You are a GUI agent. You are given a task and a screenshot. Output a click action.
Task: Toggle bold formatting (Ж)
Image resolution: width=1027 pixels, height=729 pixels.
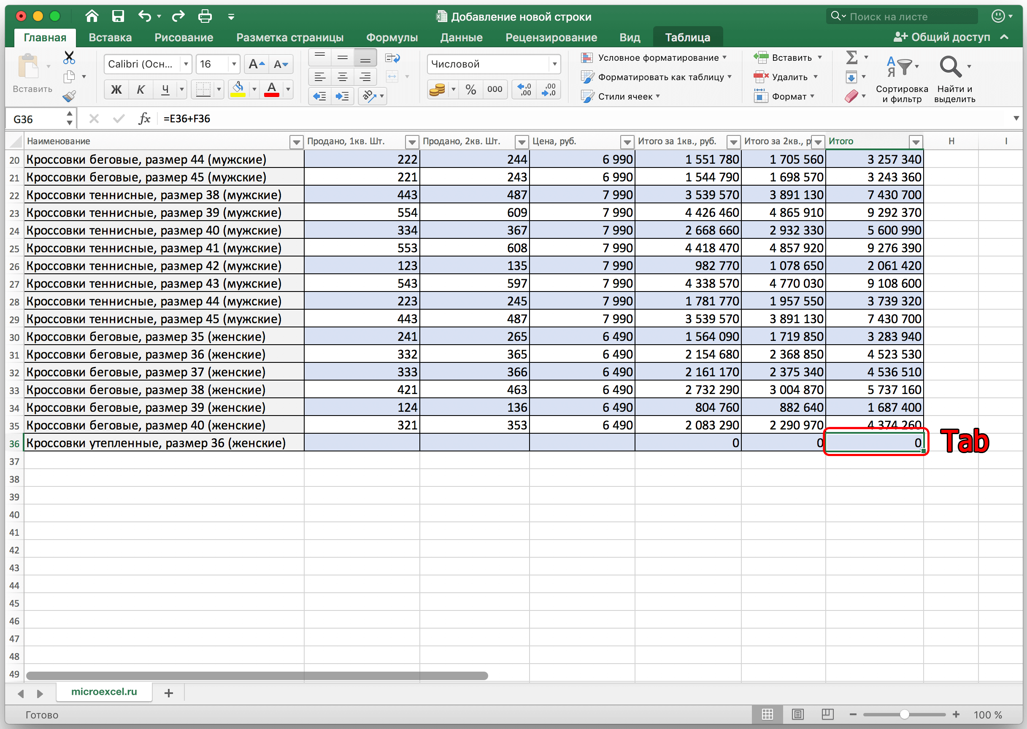116,89
